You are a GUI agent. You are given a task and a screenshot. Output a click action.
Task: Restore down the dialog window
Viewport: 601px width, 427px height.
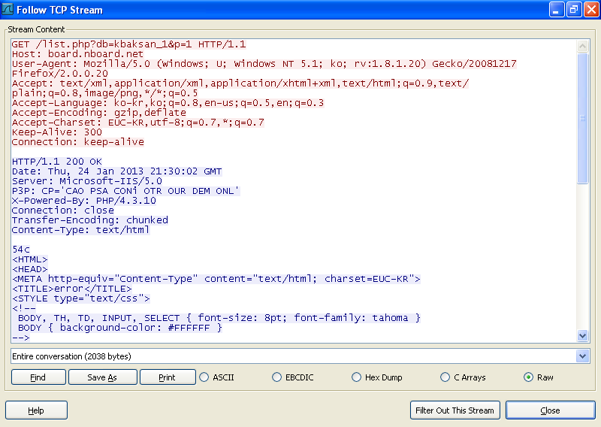573,10
